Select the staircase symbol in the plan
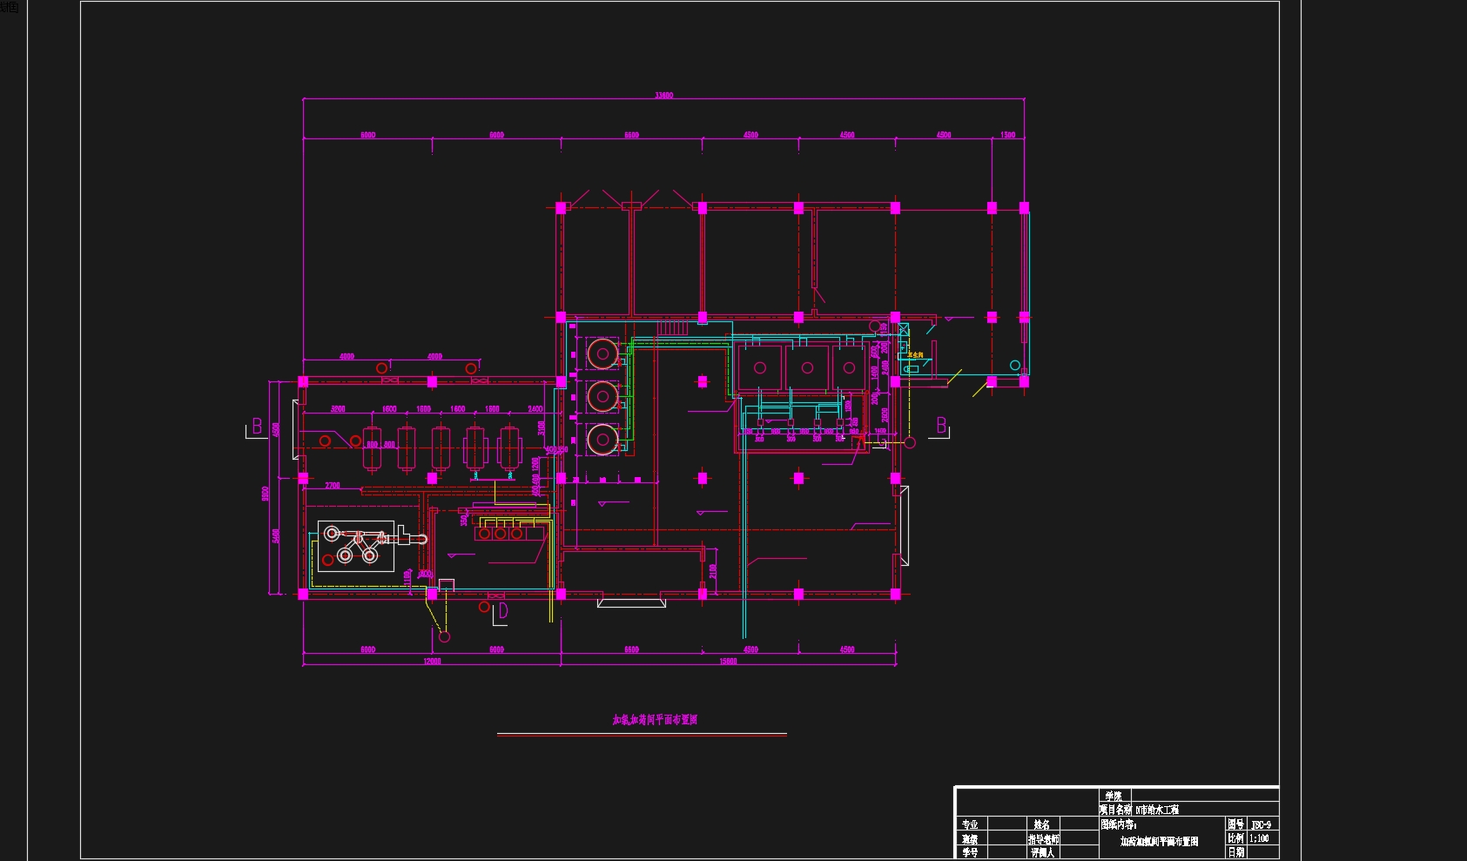 [672, 328]
